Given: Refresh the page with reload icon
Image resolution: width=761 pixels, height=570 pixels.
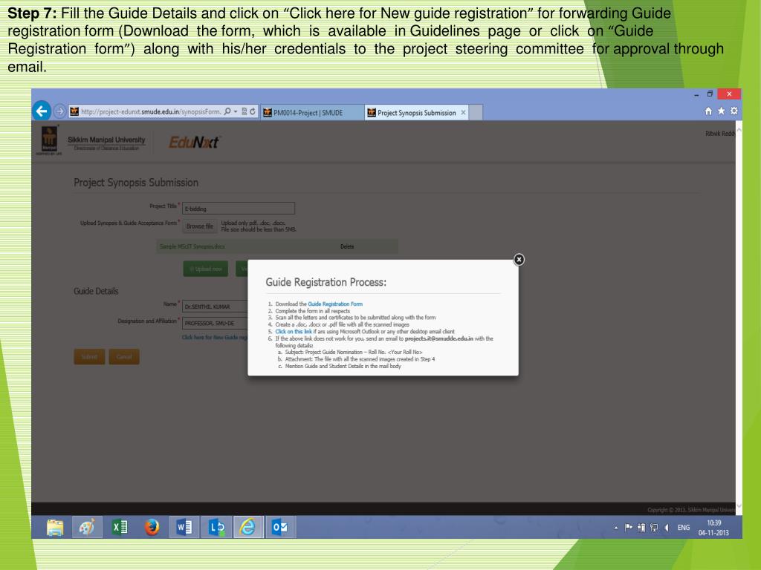Looking at the screenshot, I should tap(253, 111).
